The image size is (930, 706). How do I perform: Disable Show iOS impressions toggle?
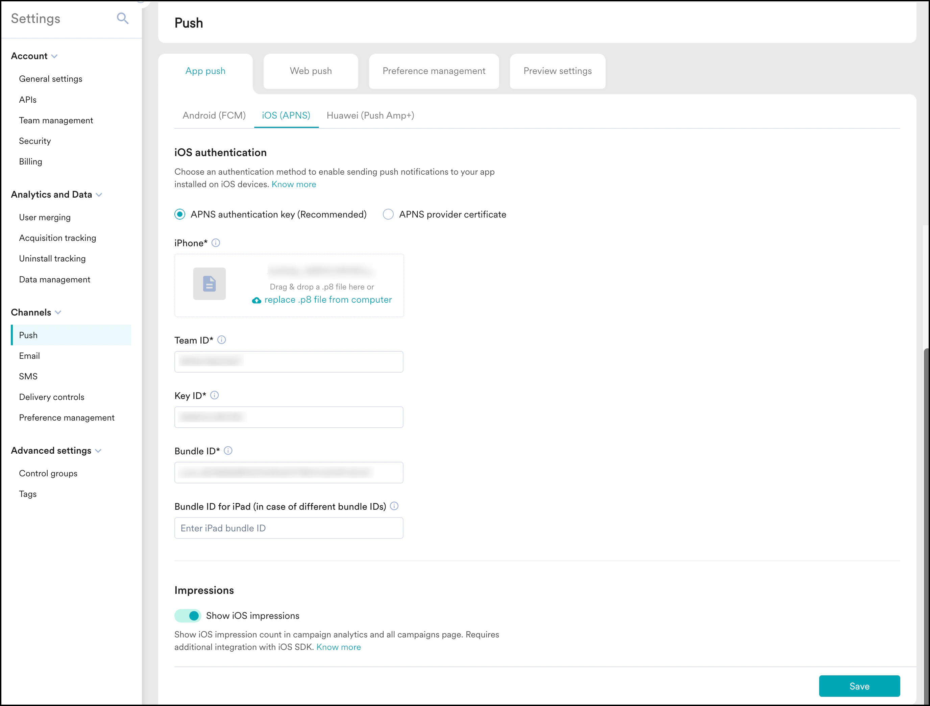coord(188,616)
